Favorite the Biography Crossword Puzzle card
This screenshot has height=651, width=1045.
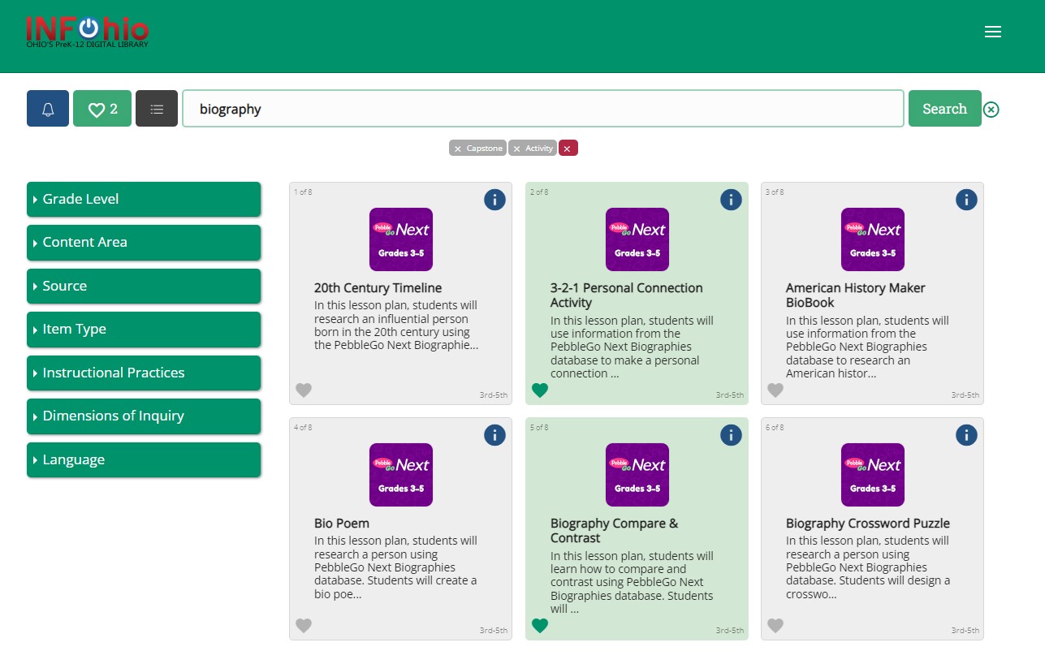tap(775, 626)
